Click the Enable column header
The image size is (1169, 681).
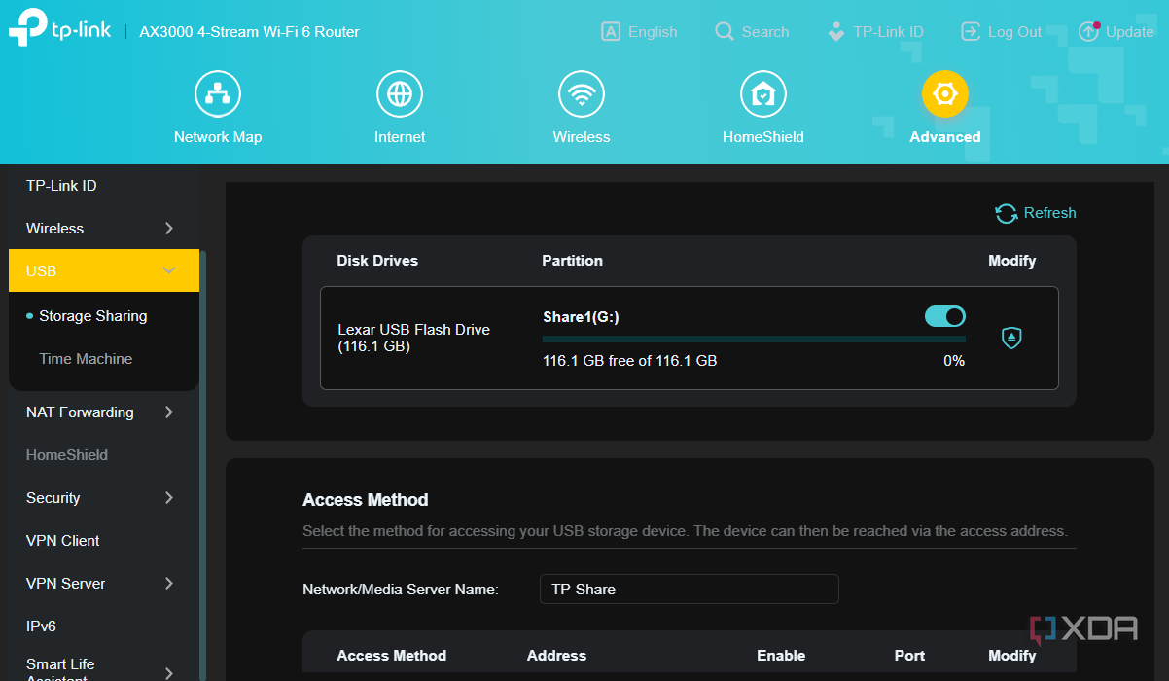point(781,656)
